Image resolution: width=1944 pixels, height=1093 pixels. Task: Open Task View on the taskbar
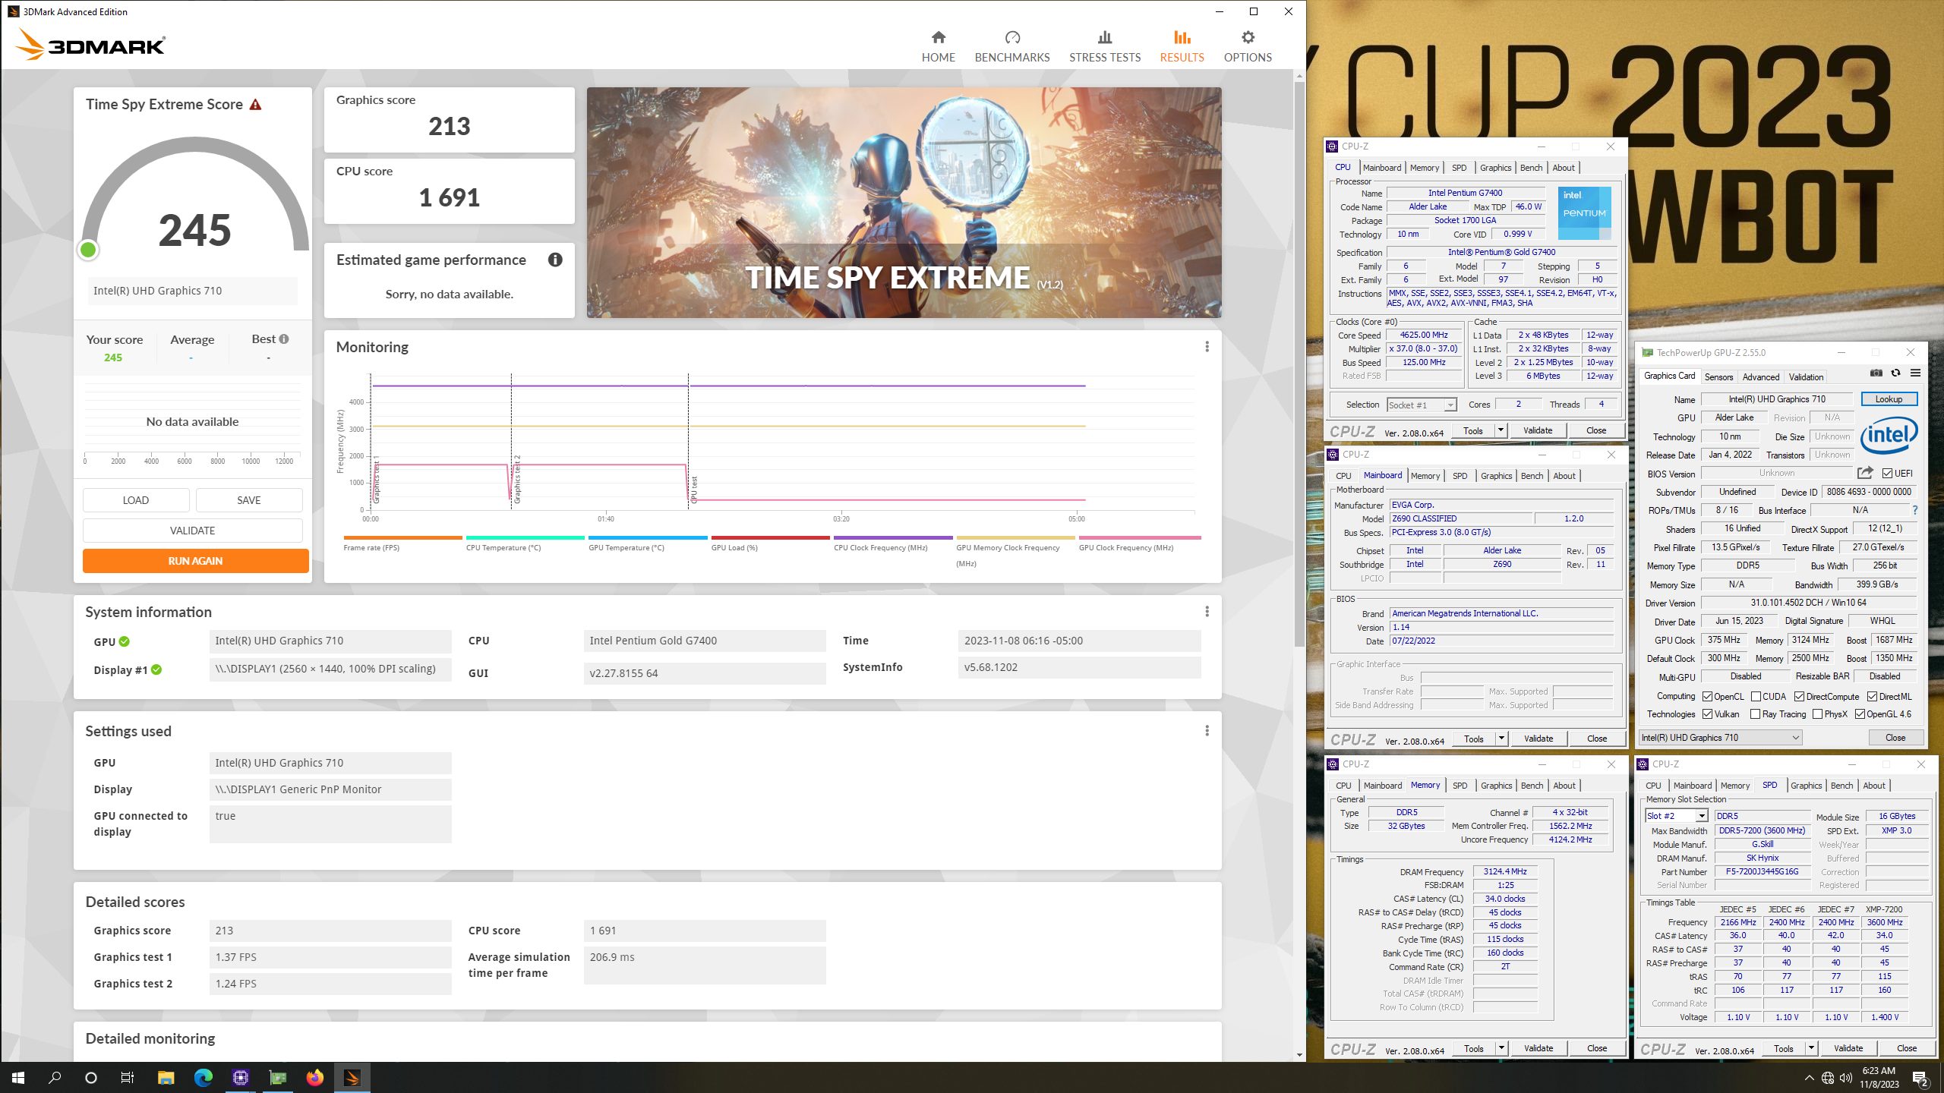128,1077
